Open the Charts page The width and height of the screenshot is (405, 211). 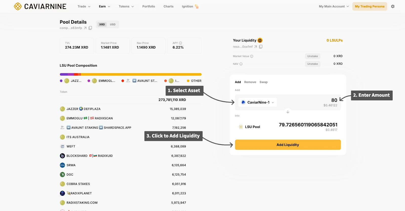pyautogui.click(x=169, y=6)
